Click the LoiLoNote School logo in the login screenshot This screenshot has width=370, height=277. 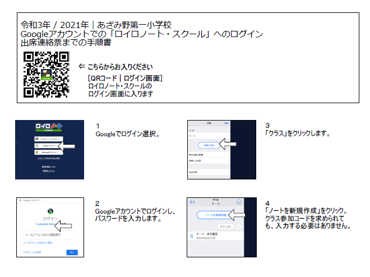click(49, 127)
